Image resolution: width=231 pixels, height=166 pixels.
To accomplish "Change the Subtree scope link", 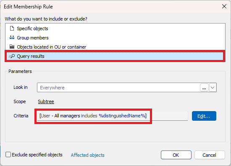I will point(46,101).
